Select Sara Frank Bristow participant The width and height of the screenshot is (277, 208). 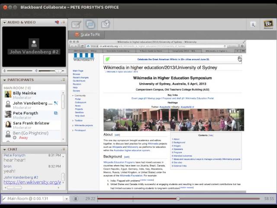[x=32, y=125]
